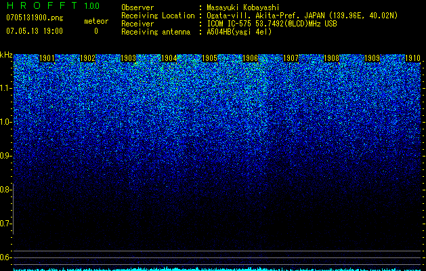Click the 1904 time marker

click(169, 58)
